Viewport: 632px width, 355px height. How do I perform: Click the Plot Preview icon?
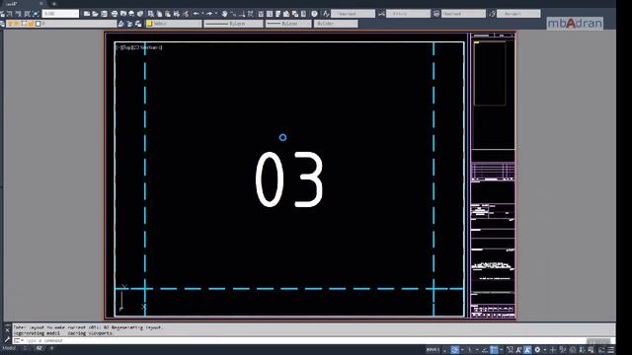point(122,14)
